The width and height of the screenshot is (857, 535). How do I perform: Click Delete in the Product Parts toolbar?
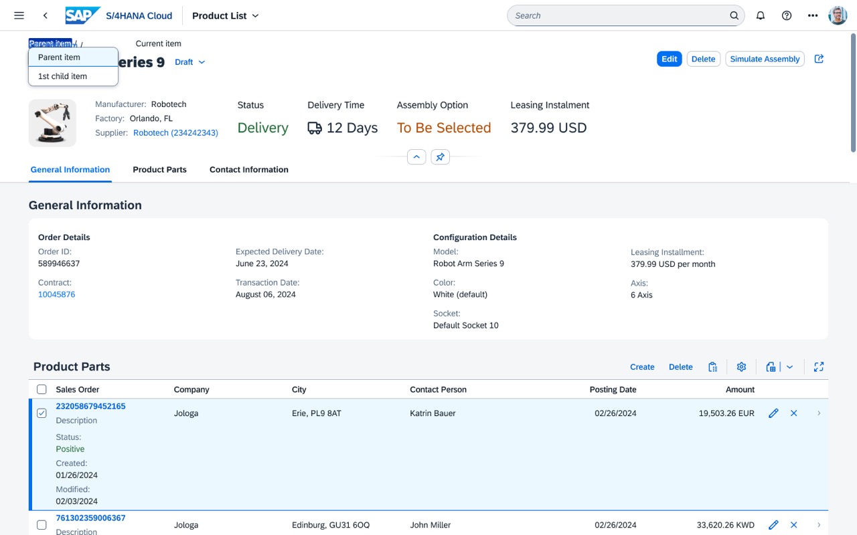681,366
